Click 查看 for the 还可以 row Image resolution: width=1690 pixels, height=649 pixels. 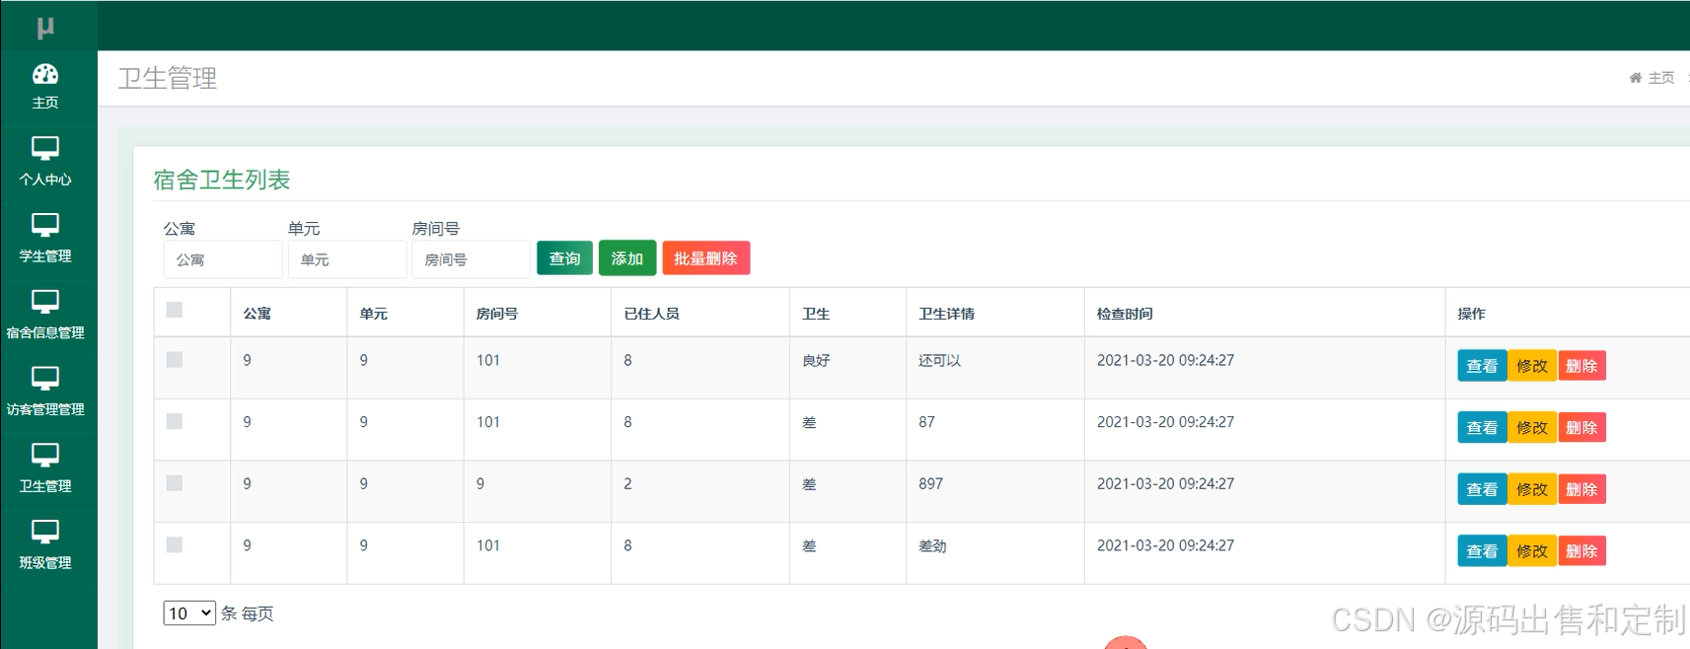click(x=1482, y=366)
